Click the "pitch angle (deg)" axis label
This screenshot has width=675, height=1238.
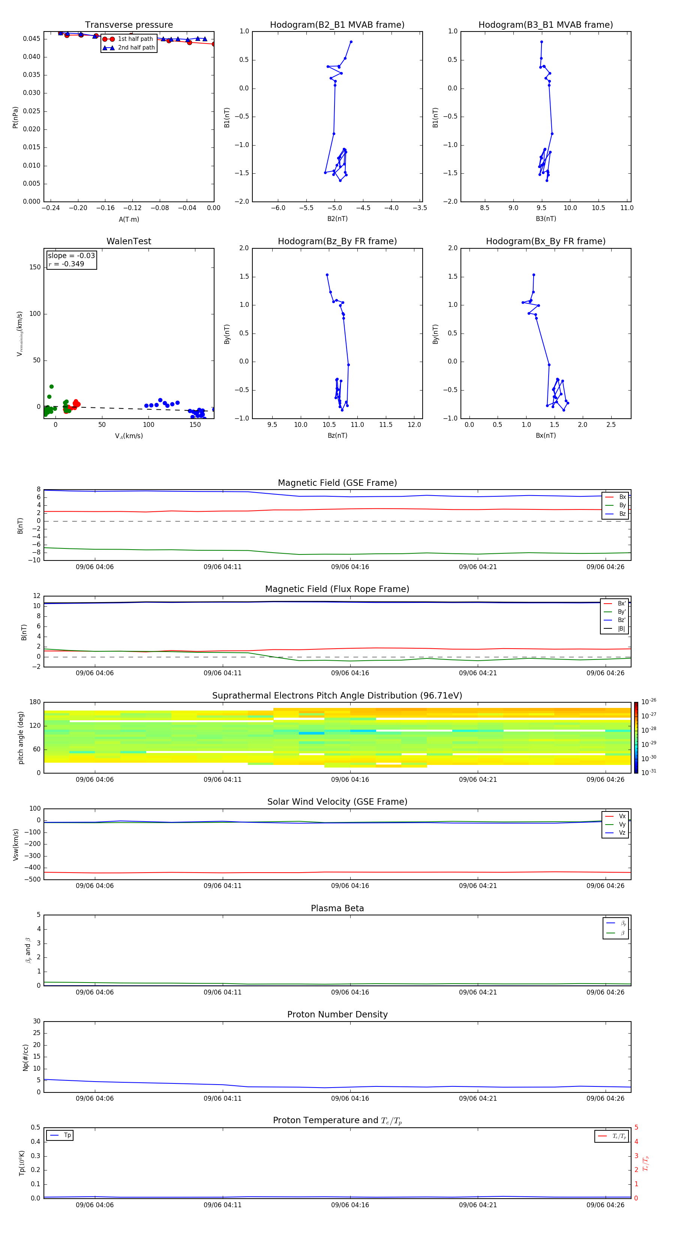pyautogui.click(x=21, y=738)
